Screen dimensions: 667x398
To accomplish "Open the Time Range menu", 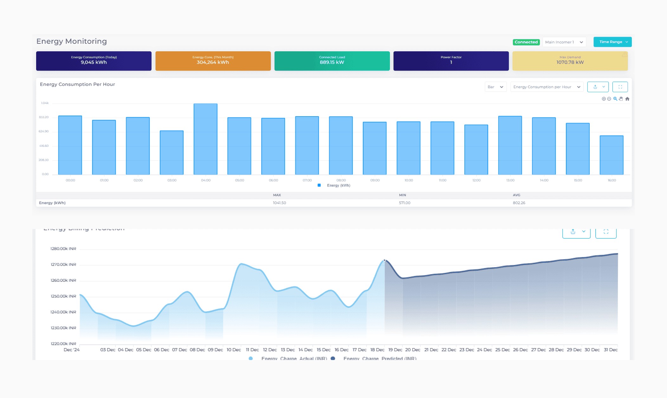I will tap(612, 42).
